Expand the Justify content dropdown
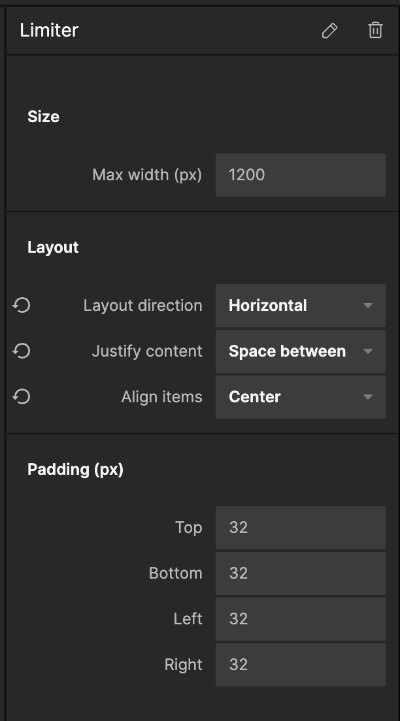The height and width of the screenshot is (721, 400). (301, 351)
